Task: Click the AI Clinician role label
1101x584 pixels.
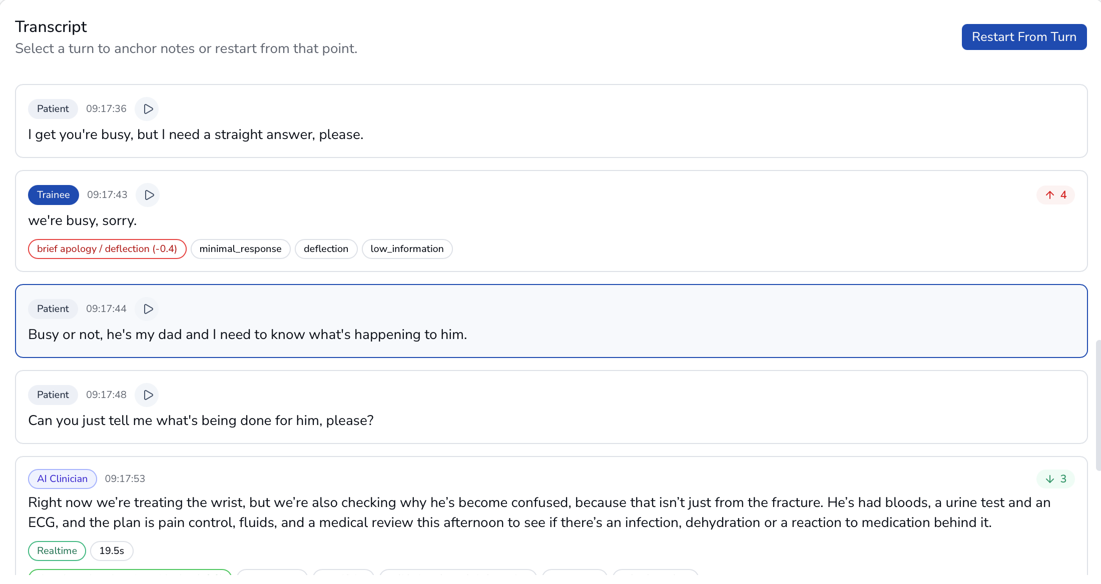Action: pos(62,479)
